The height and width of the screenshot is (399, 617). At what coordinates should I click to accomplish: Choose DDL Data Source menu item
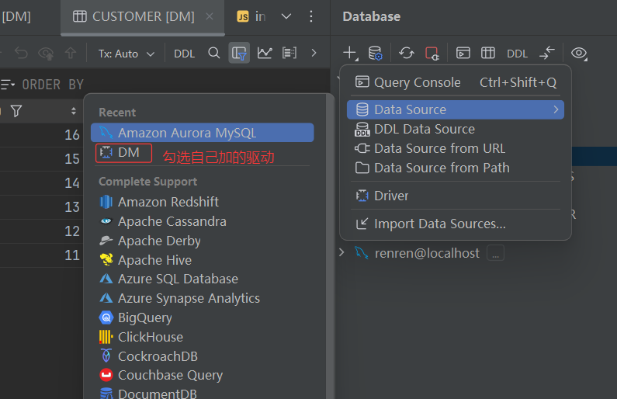tap(456, 129)
